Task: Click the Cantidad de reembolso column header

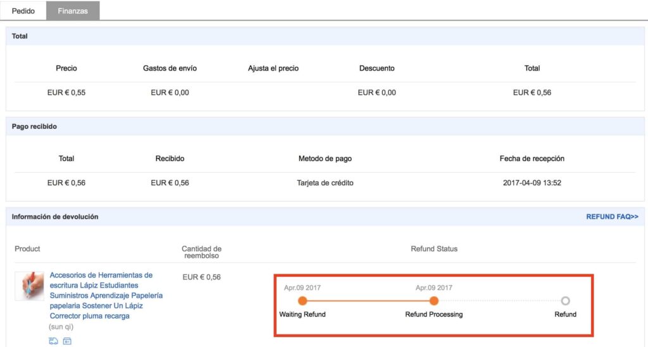Action: pyautogui.click(x=202, y=252)
